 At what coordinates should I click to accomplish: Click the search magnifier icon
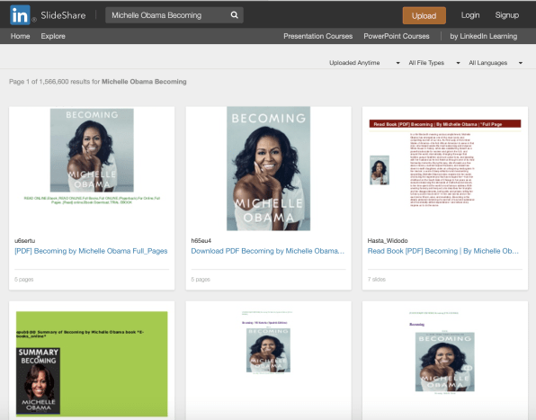point(234,15)
